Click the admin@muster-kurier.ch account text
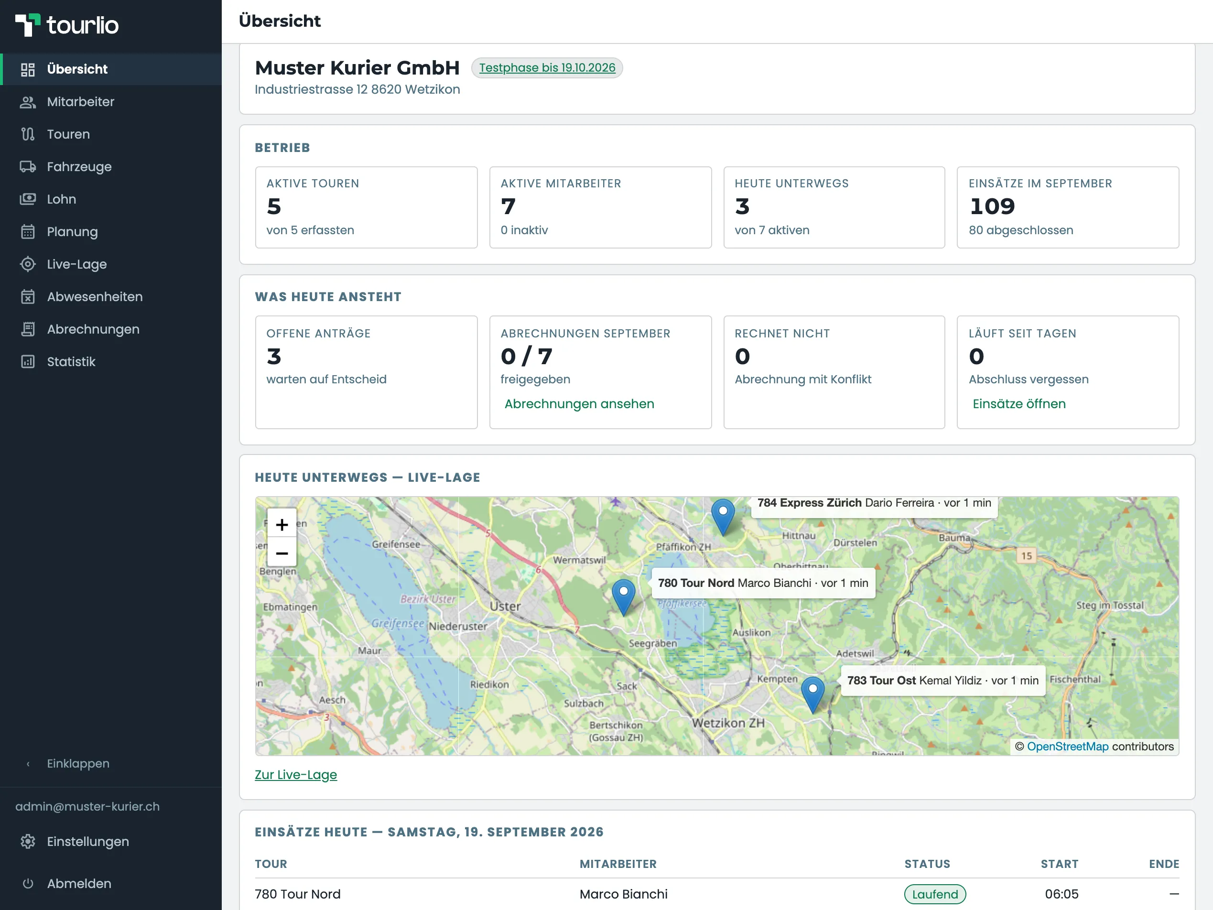Image resolution: width=1213 pixels, height=910 pixels. pos(87,806)
